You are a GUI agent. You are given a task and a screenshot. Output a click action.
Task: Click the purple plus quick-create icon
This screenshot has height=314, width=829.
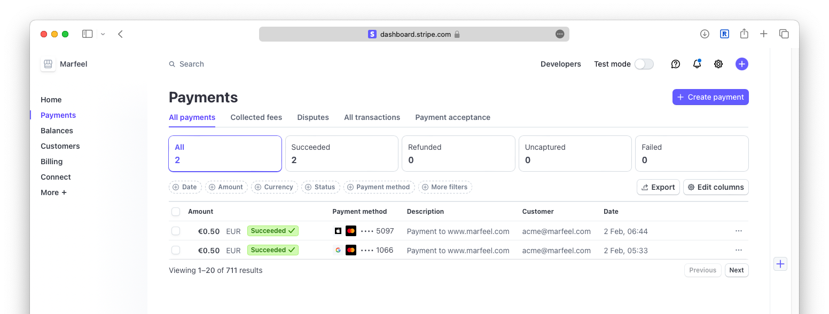pyautogui.click(x=742, y=63)
